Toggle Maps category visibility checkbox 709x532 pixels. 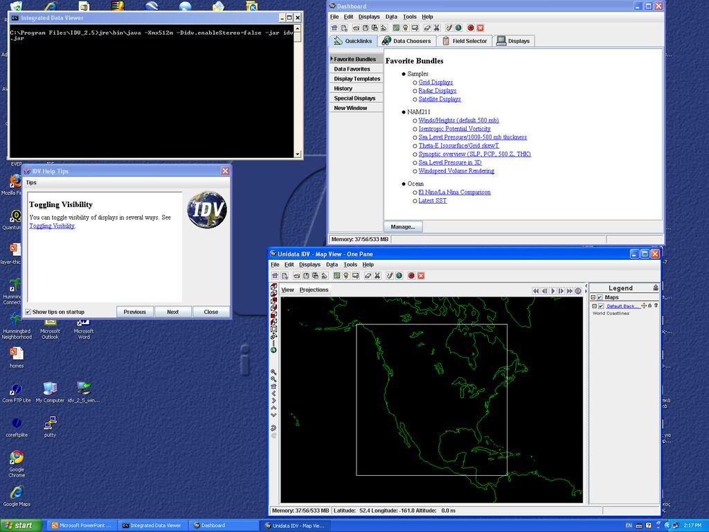click(600, 297)
